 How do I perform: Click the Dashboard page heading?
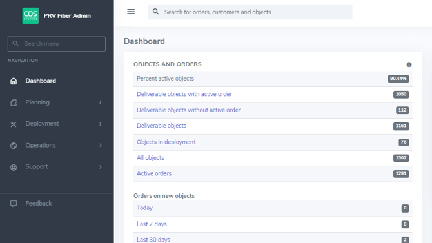pos(144,41)
